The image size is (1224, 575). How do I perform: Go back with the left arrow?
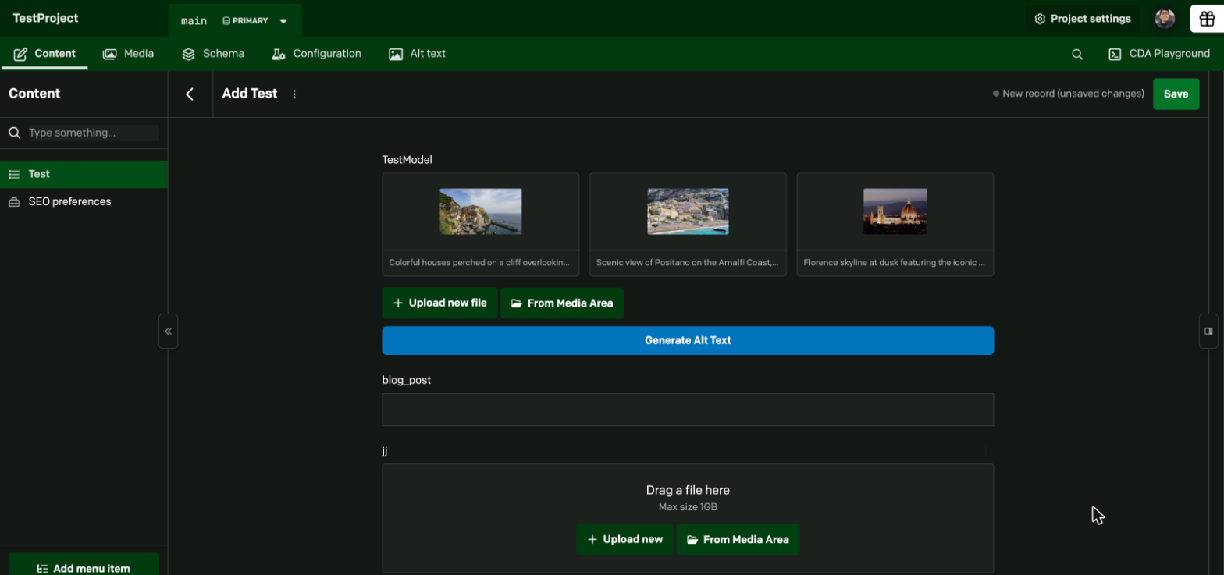(190, 94)
